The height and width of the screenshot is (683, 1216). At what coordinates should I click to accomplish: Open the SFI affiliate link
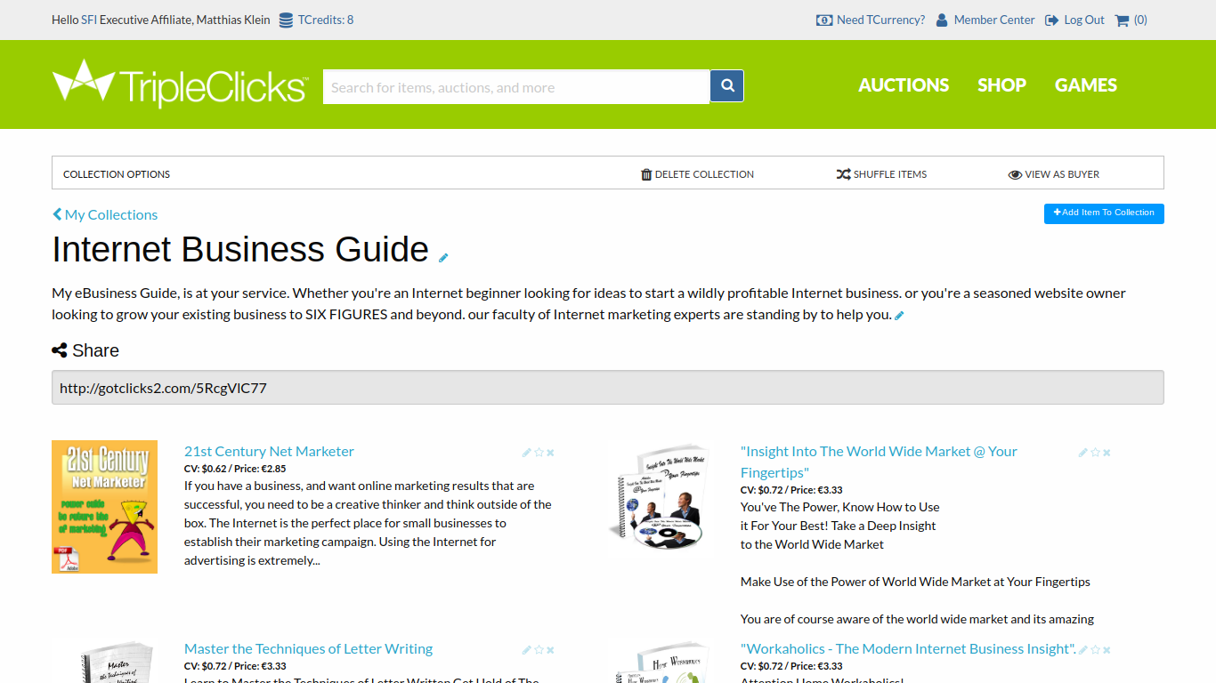click(89, 20)
